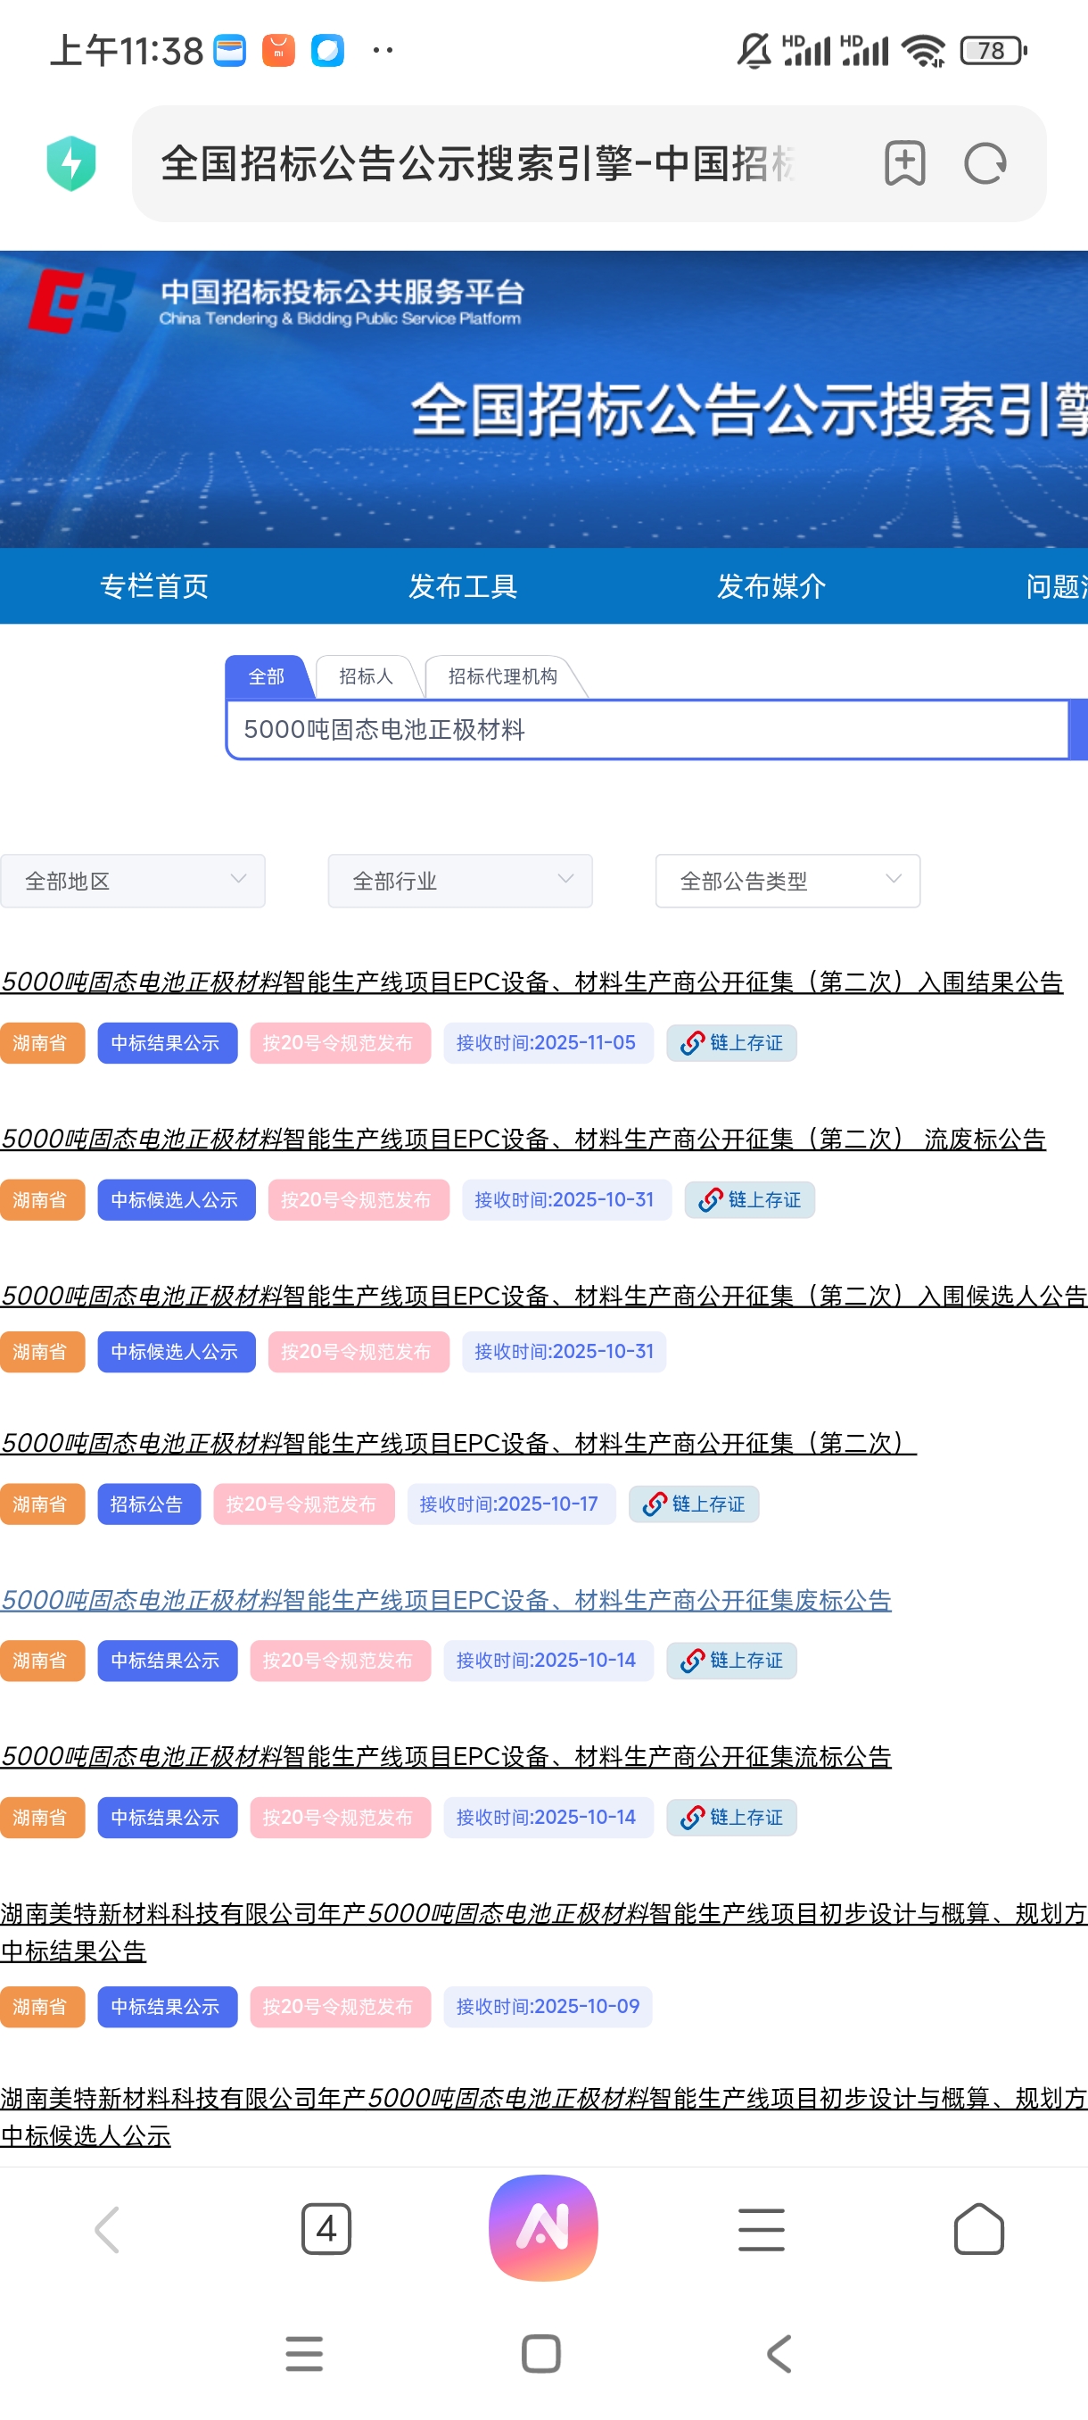Click 链上存证 badge in the 流废标公告 row
The width and height of the screenshot is (1088, 2420).
coord(750,1199)
